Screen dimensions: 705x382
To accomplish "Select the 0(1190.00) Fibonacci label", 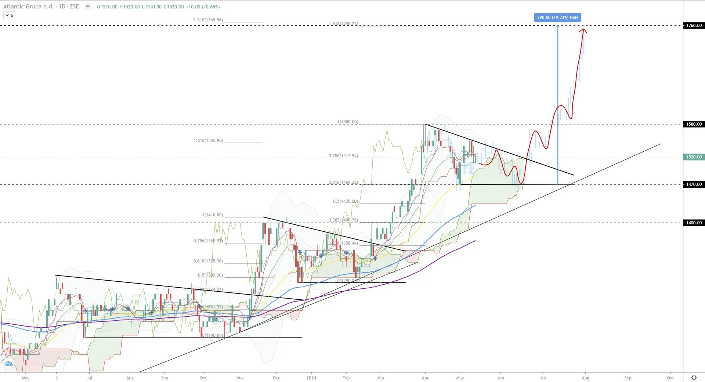I will tap(213, 335).
